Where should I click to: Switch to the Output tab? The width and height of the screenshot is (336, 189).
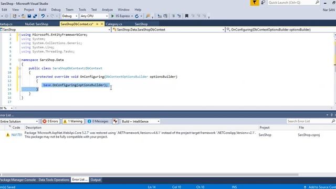pos(96,180)
